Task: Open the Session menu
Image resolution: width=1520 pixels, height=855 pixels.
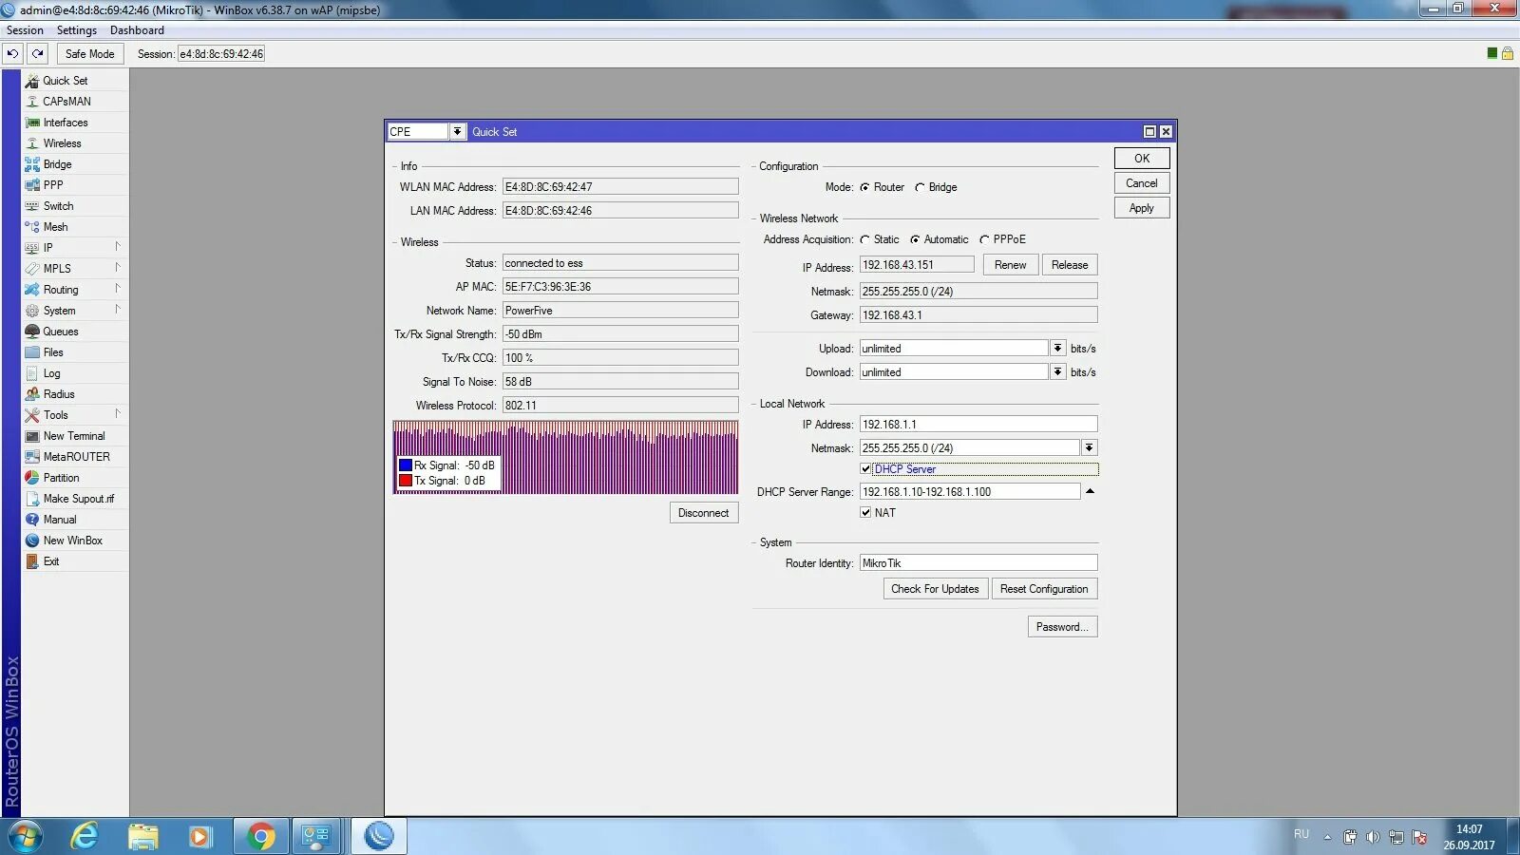Action: pyautogui.click(x=25, y=30)
